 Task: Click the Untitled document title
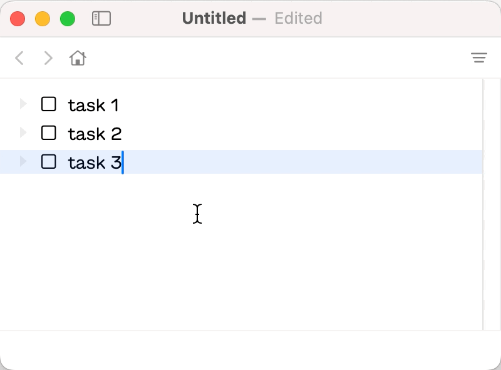pos(214,18)
